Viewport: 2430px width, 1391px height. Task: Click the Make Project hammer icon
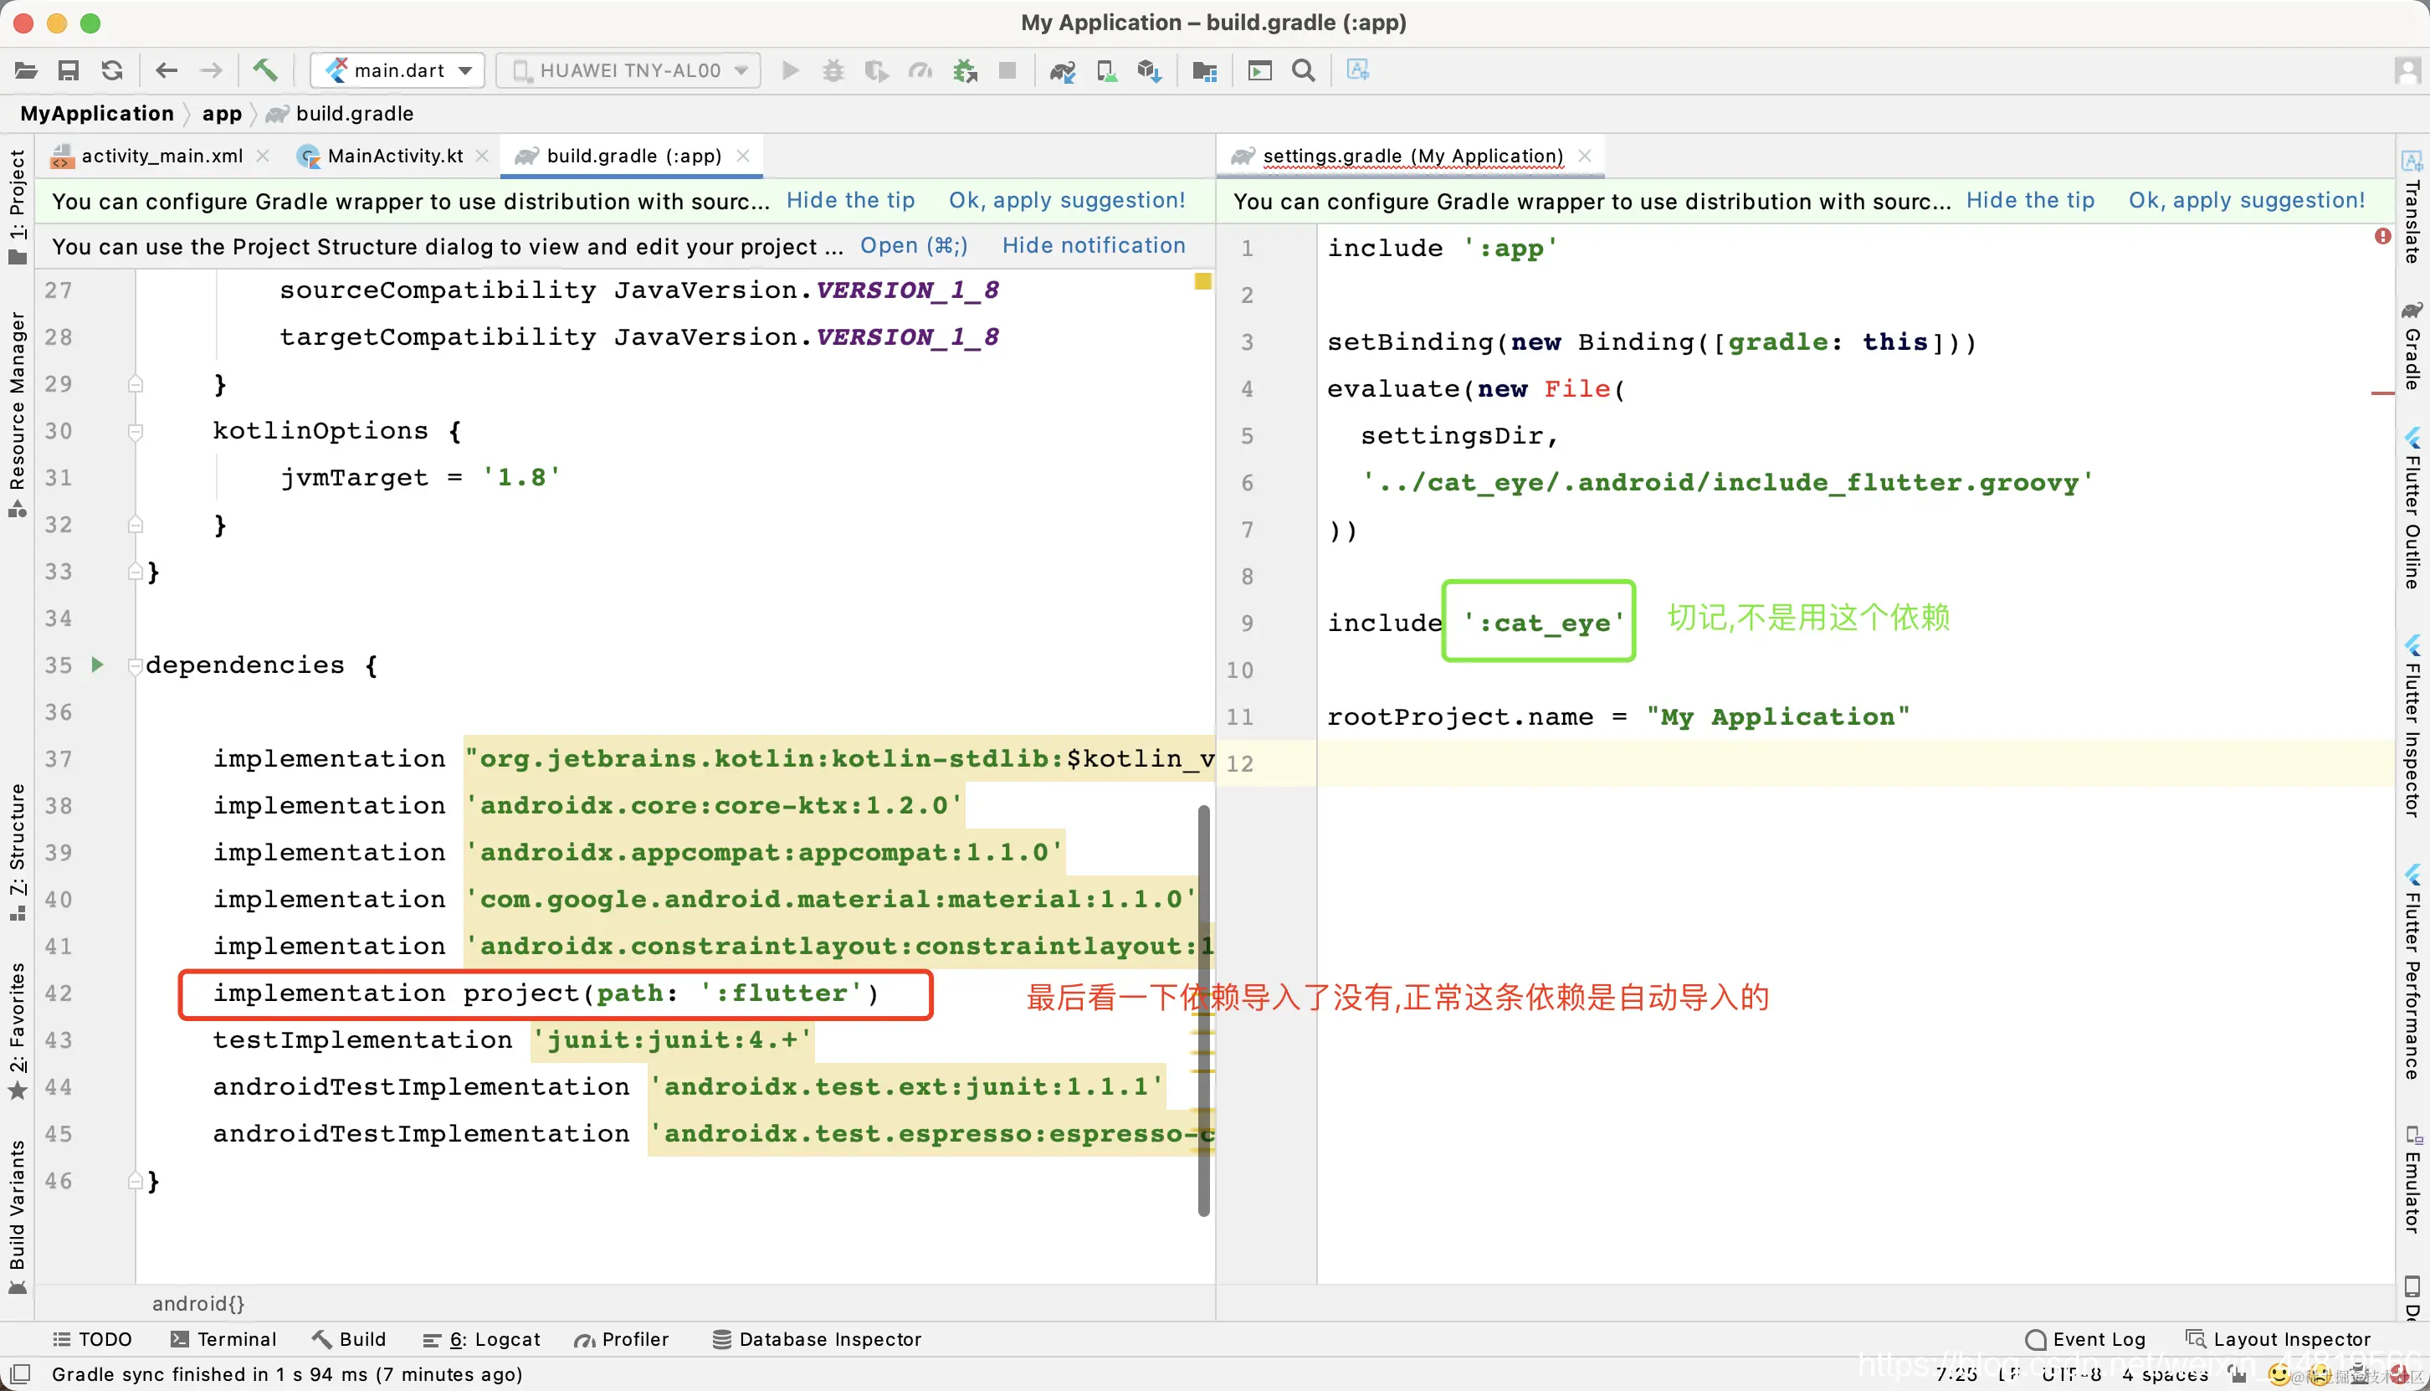coord(264,69)
